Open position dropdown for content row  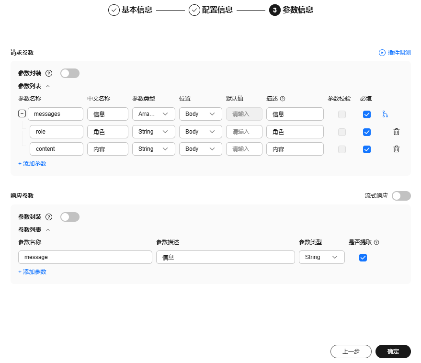pyautogui.click(x=200, y=149)
